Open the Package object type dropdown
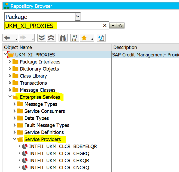 [x=78, y=17]
